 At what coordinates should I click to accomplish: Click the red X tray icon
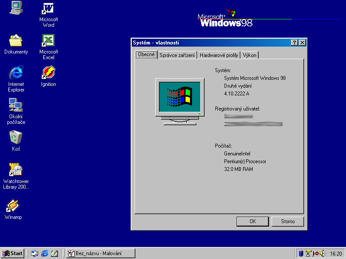pos(317,253)
